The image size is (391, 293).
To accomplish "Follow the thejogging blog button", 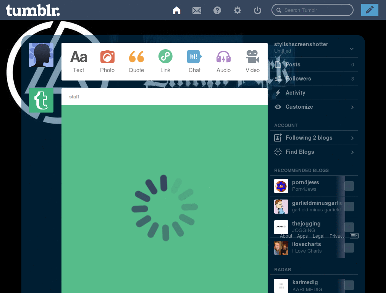I will pos(349,227).
